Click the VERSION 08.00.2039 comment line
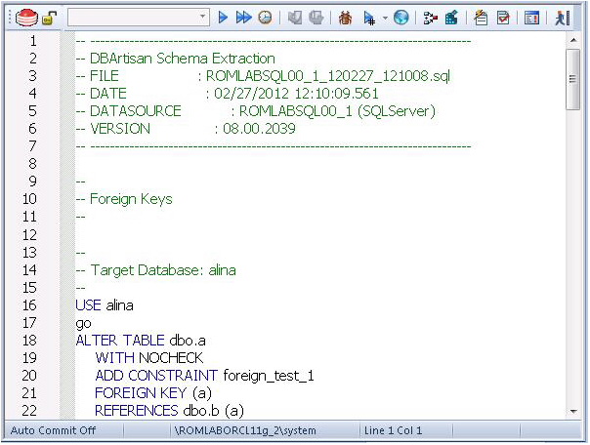This screenshot has width=590, height=445. coord(186,129)
